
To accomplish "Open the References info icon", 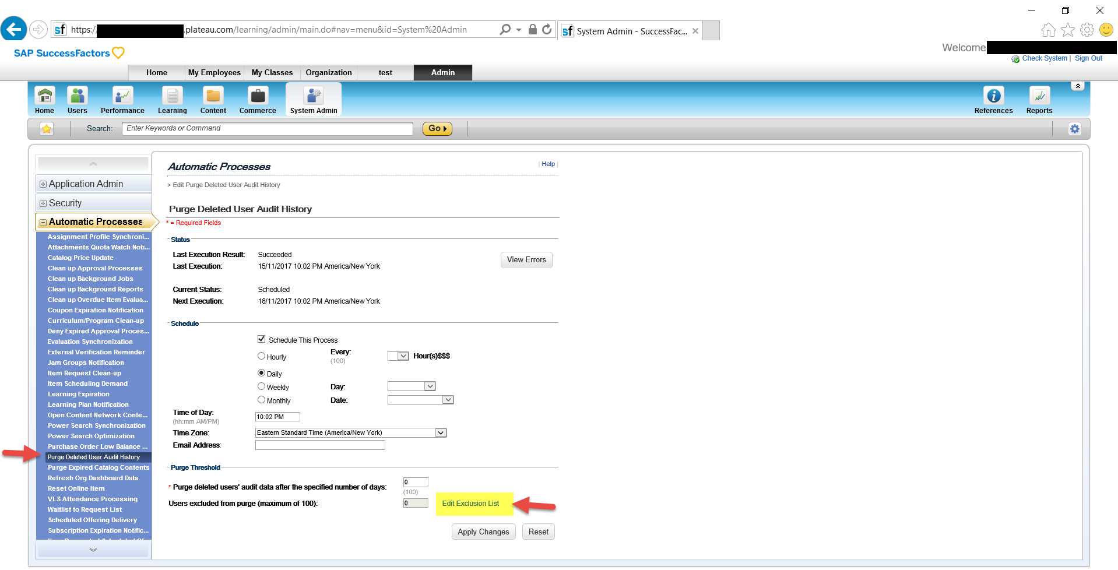I will 993,100.
